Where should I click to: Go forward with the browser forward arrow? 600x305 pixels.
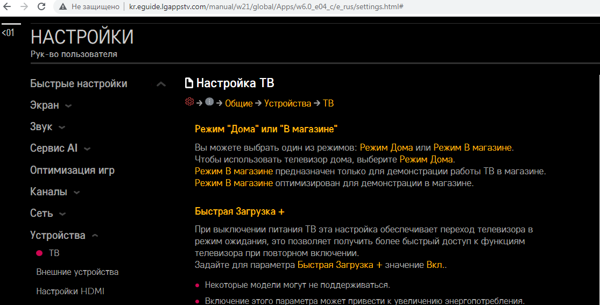click(24, 6)
